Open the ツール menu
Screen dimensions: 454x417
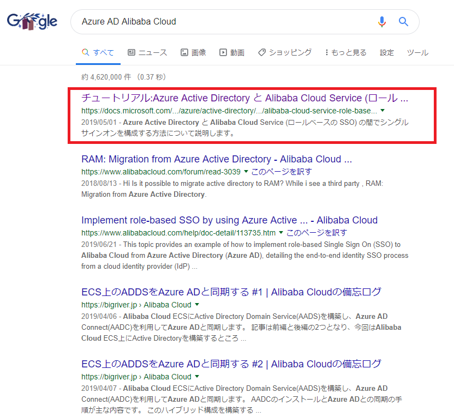tap(417, 53)
